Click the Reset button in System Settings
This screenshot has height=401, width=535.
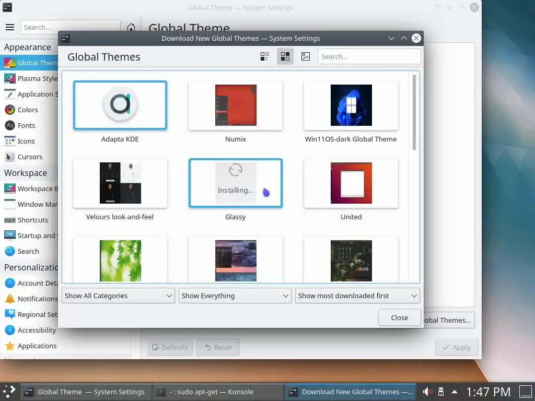218,347
